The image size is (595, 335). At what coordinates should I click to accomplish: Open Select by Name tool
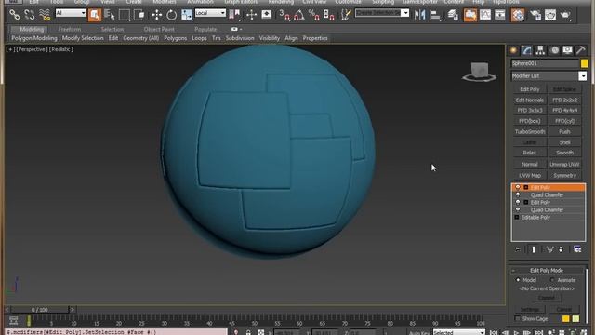click(110, 15)
